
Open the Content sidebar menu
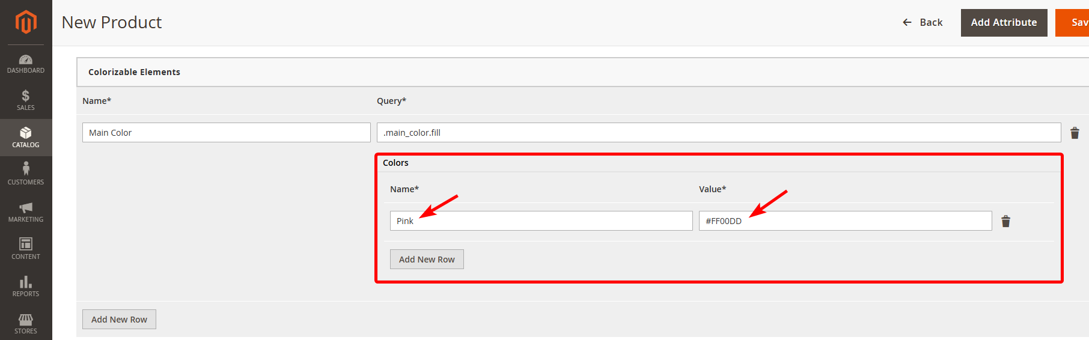click(26, 249)
